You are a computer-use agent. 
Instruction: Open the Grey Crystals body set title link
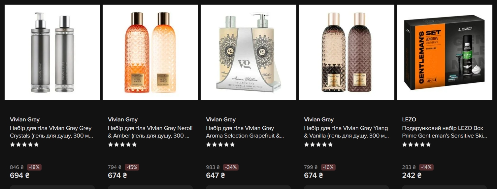pos(51,132)
